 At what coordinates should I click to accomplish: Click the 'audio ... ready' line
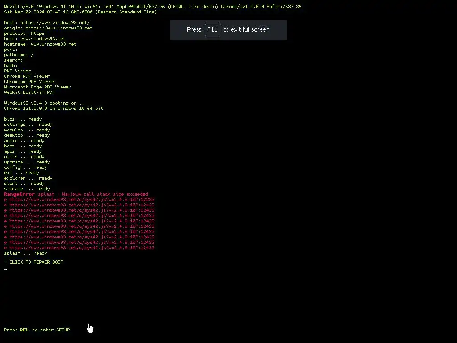(24, 141)
